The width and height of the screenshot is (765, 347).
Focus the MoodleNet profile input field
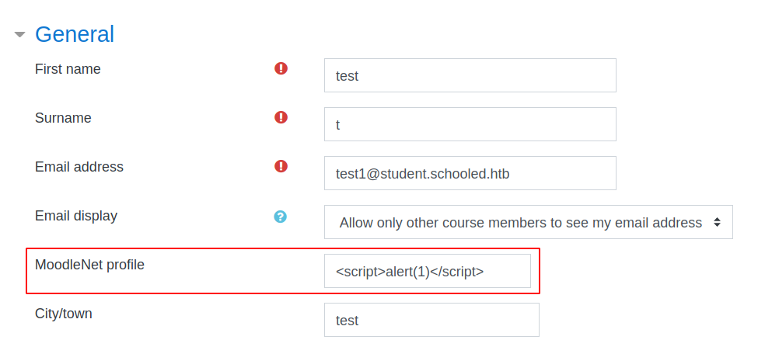point(427,271)
